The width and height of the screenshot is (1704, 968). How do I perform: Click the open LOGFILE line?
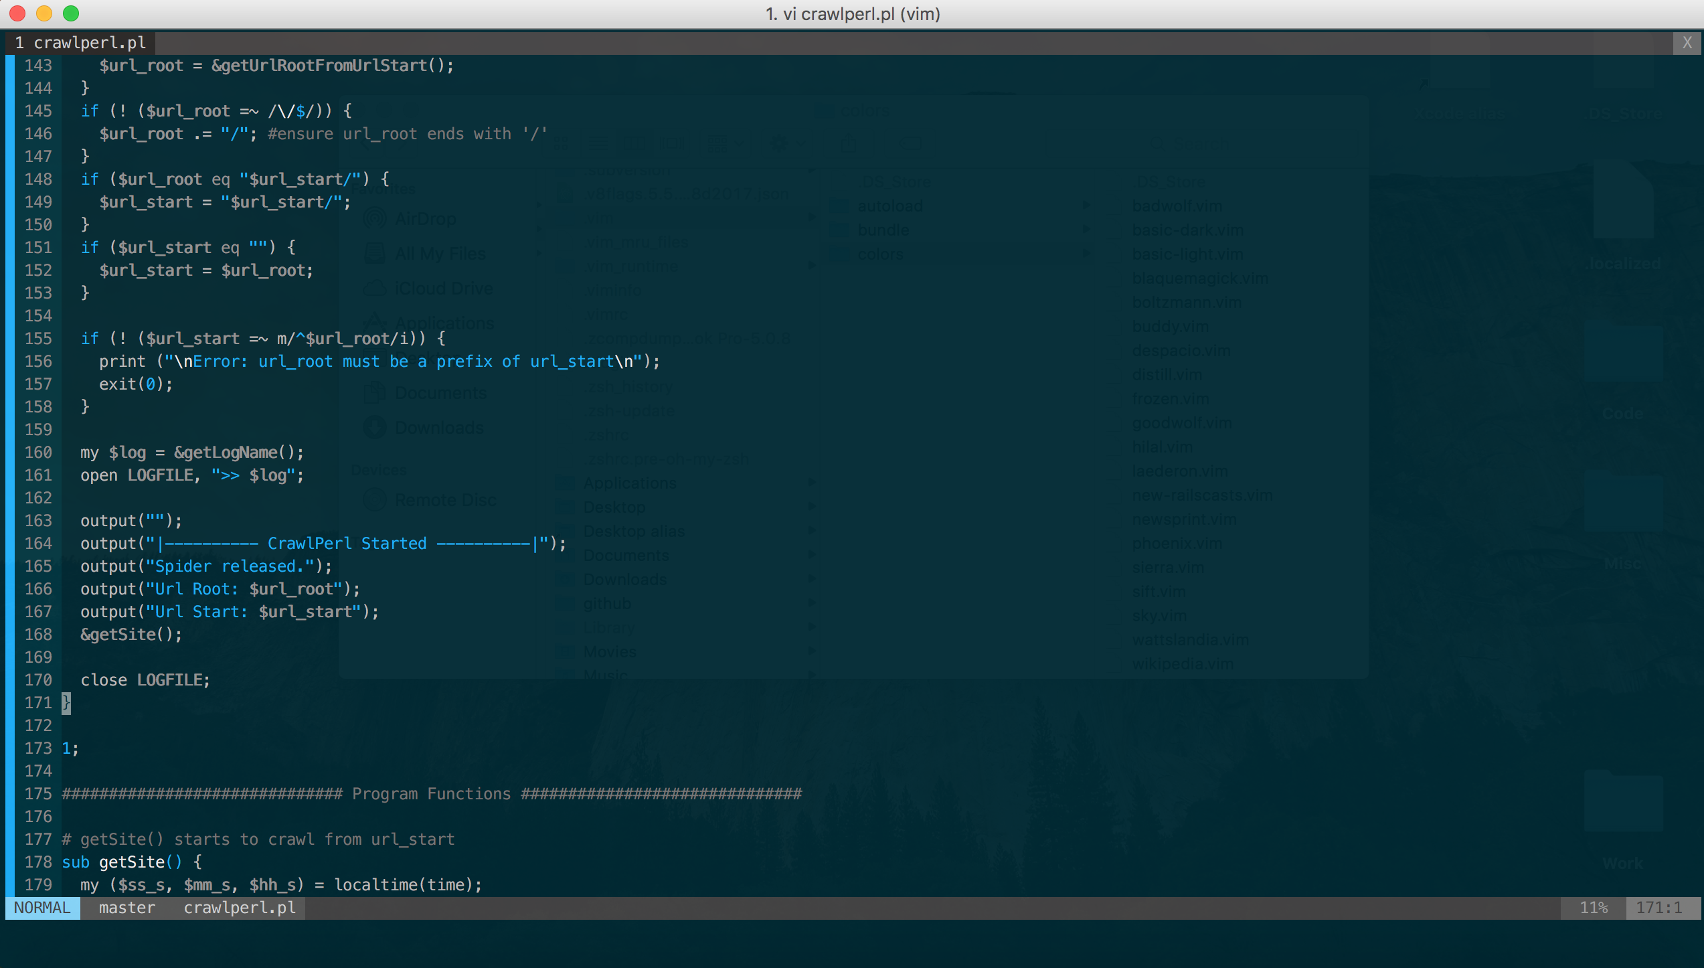(192, 475)
